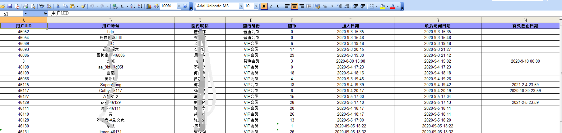
Task: Toggle Underline formatting
Action: pyautogui.click(x=278, y=6)
